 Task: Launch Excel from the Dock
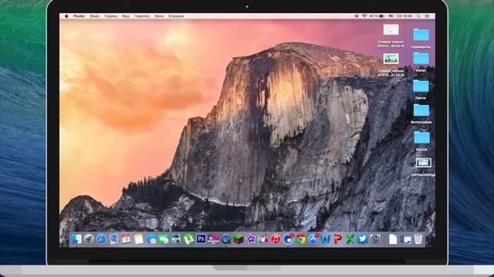click(350, 239)
